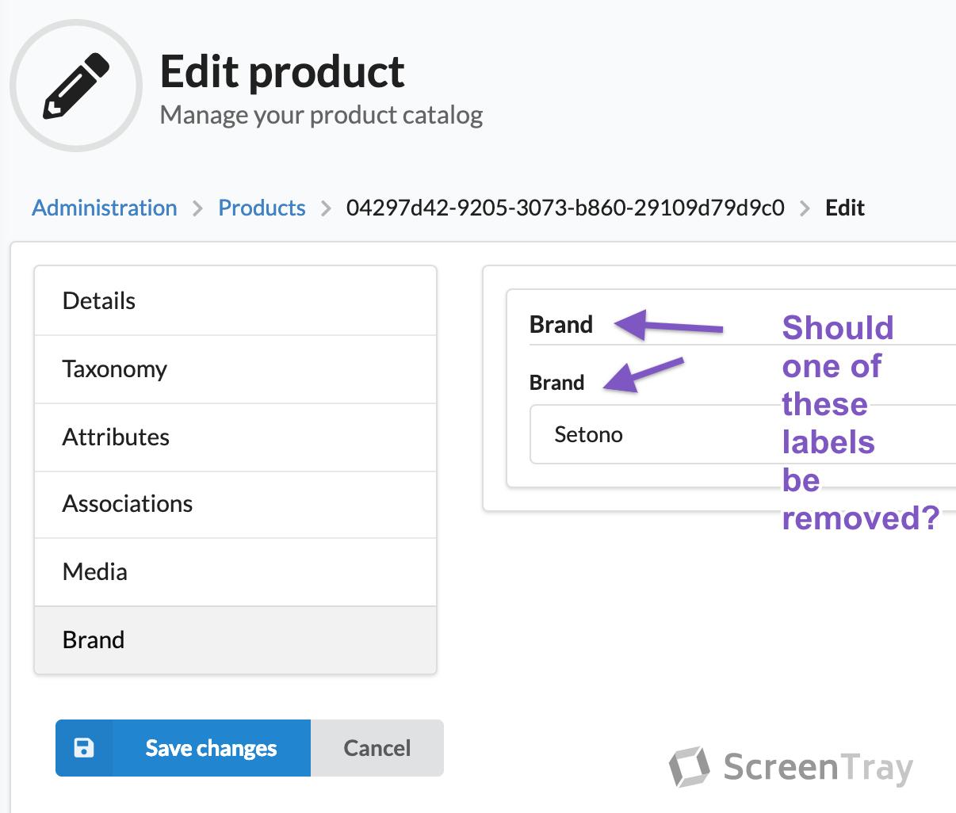956x813 pixels.
Task: Switch to the Details section
Action: 235,301
